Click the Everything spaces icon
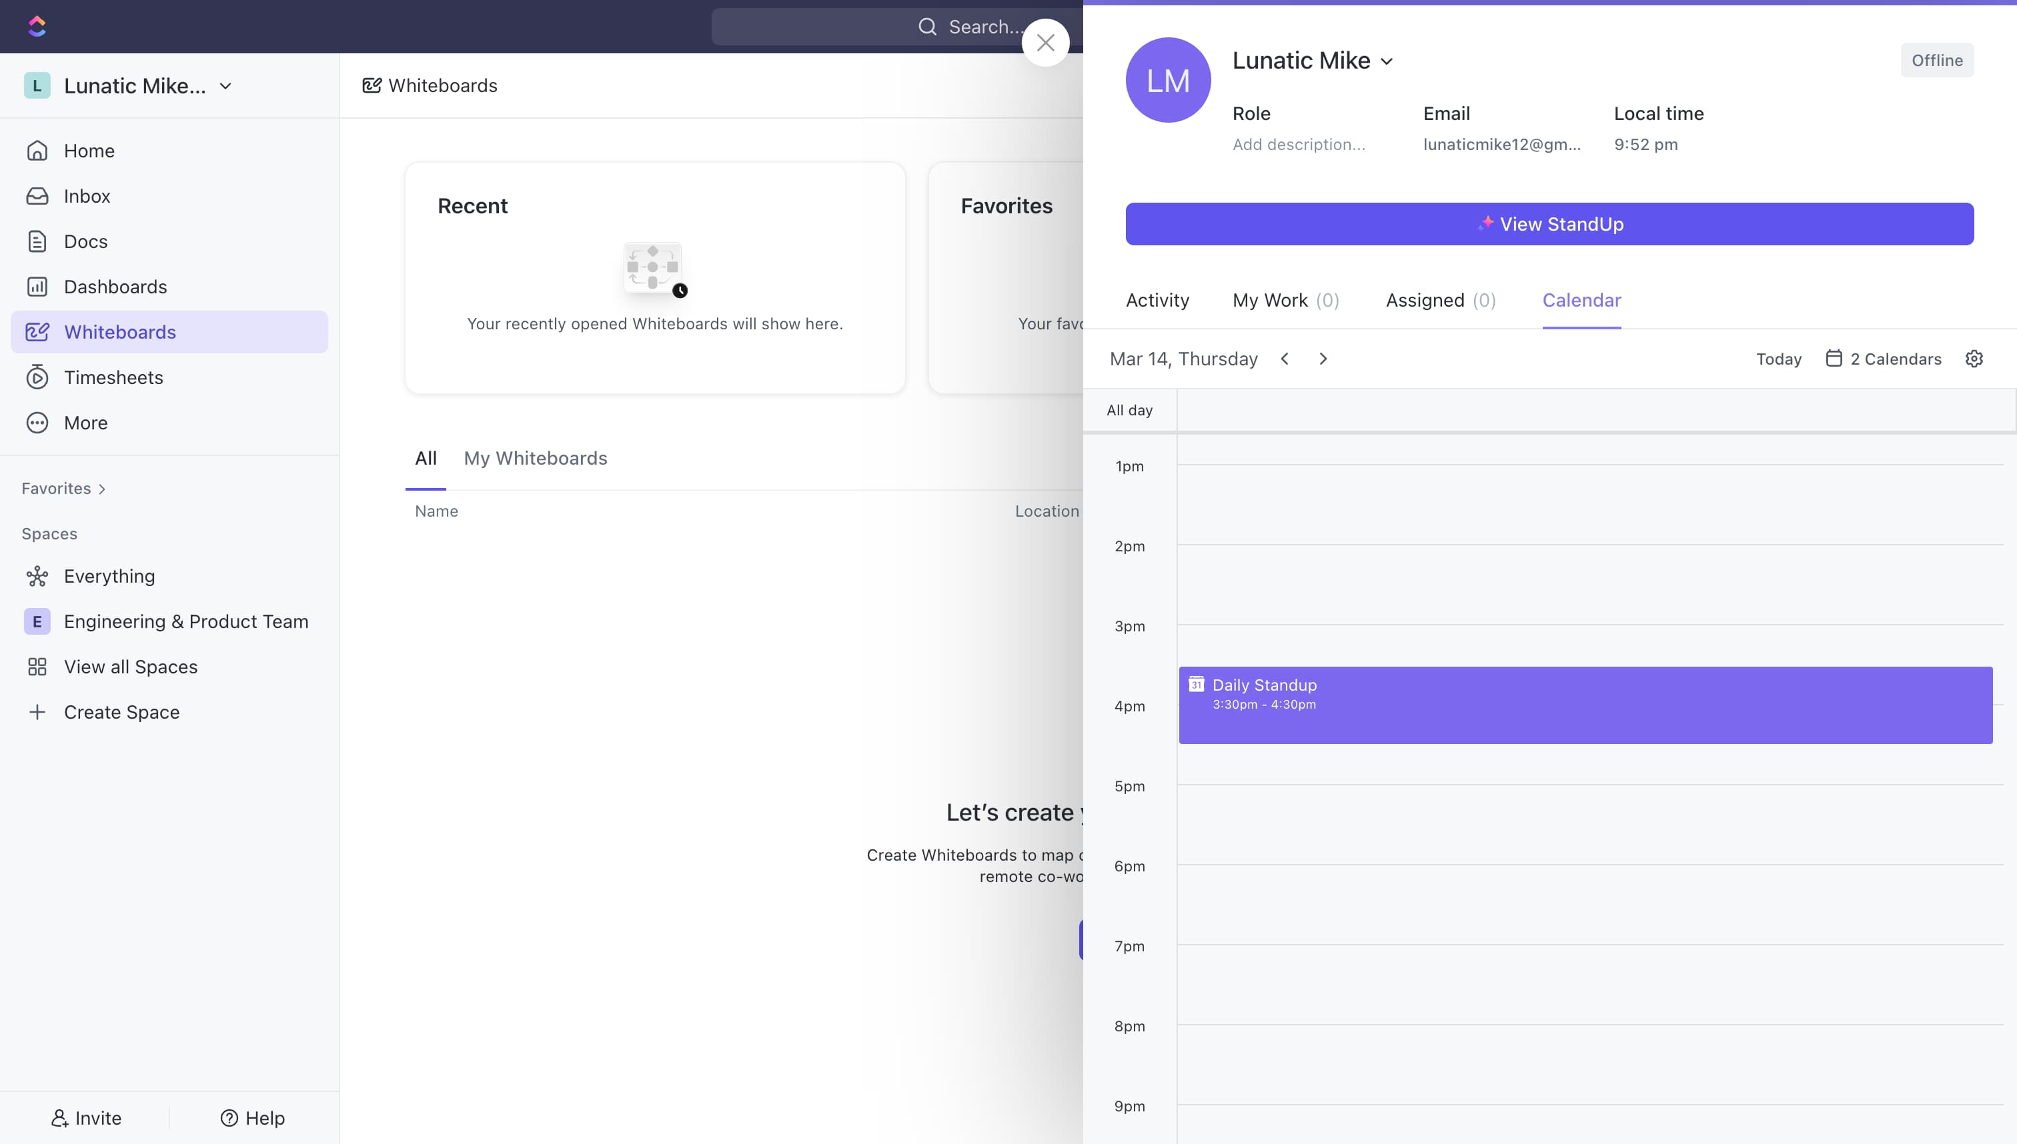The image size is (2017, 1144). (37, 576)
